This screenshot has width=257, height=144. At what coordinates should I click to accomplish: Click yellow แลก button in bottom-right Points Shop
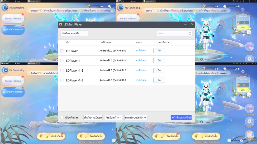click(243, 90)
